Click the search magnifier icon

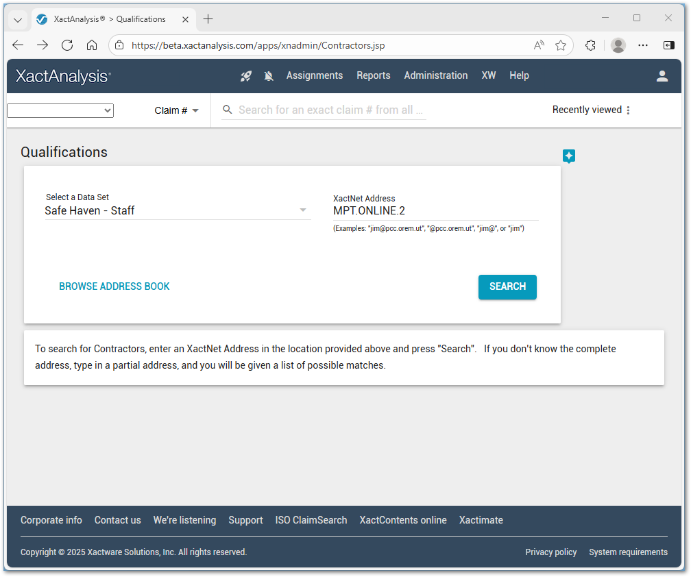pos(228,110)
